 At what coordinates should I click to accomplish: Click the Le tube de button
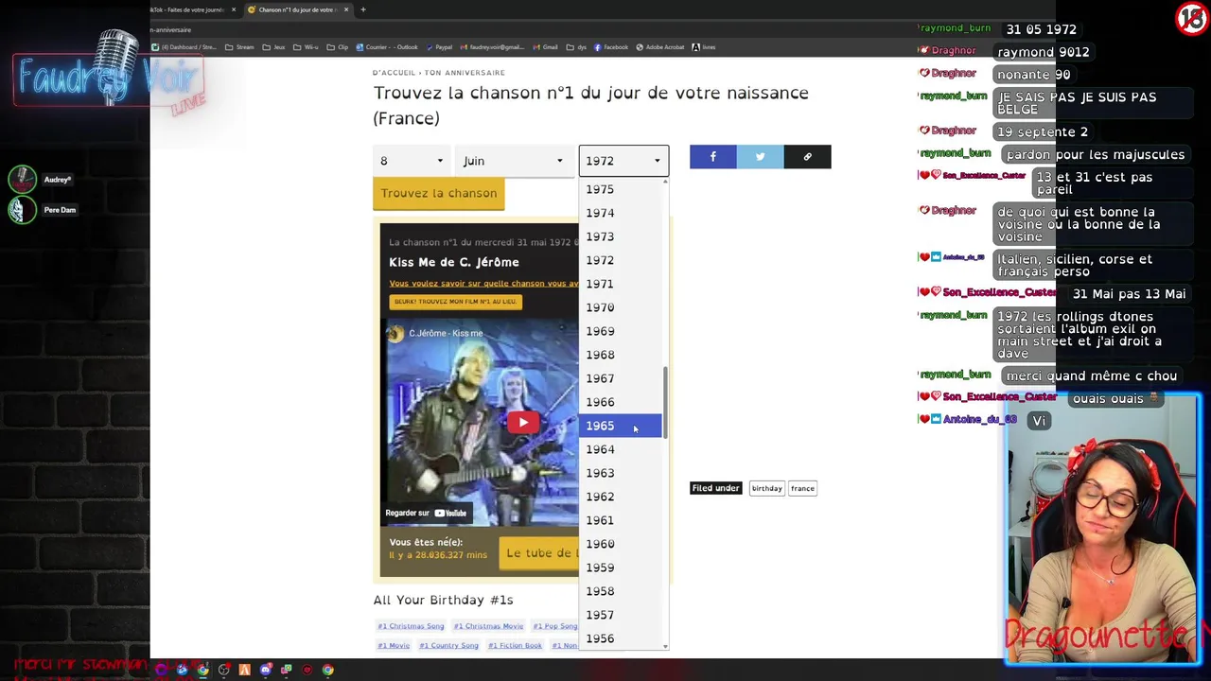click(538, 553)
